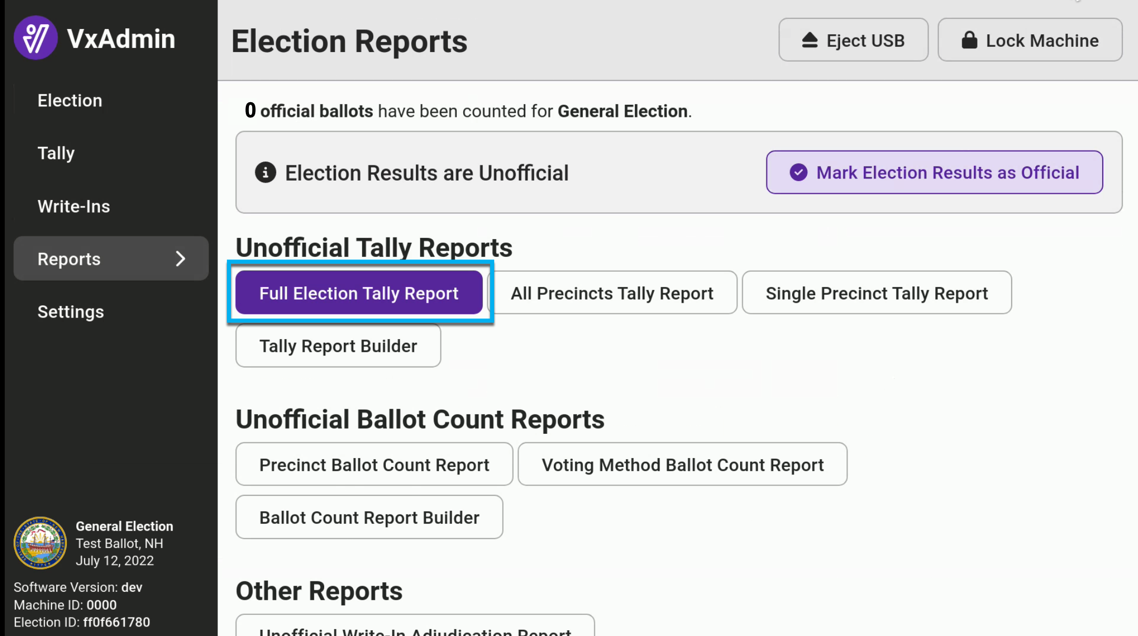Click the padlock icon in Lock Machine
The width and height of the screenshot is (1138, 636).
pos(969,40)
